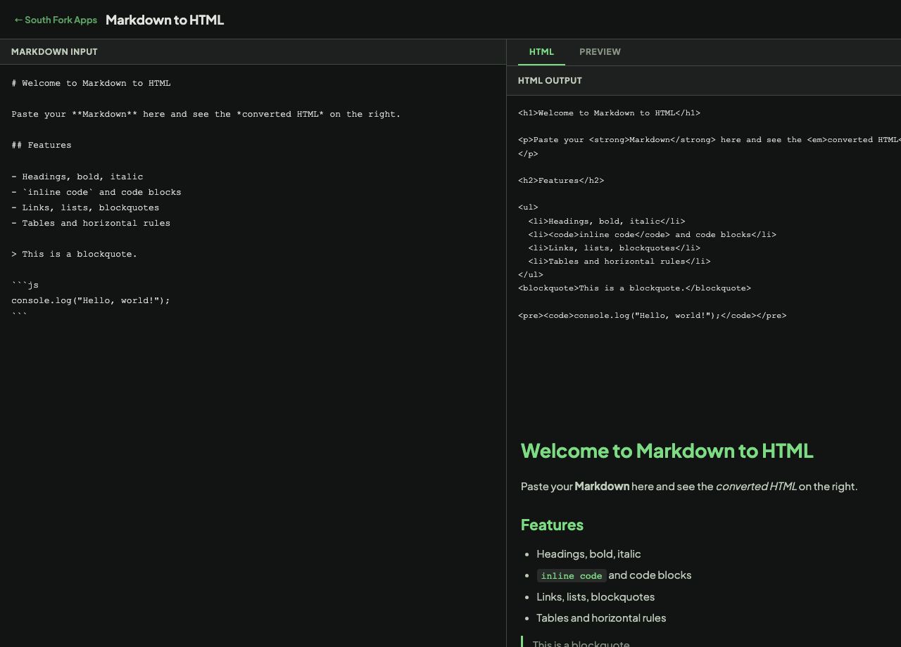
Task: Click the <li>Tables and horizontal rules</li> output line
Action: coord(619,261)
